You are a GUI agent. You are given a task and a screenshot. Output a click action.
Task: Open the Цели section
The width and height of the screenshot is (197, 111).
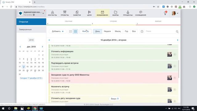point(89,13)
